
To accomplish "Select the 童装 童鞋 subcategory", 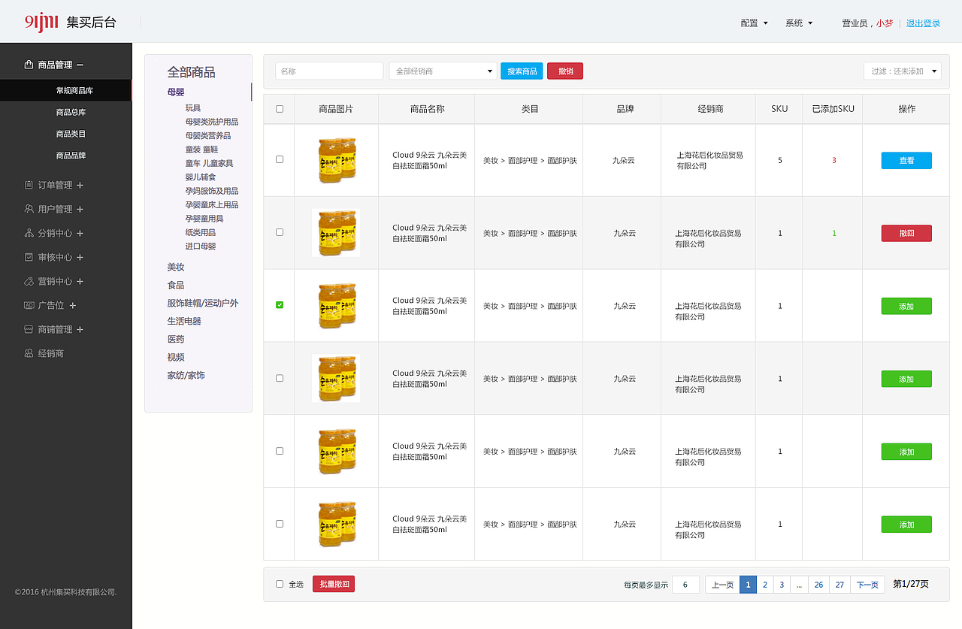I will click(202, 150).
